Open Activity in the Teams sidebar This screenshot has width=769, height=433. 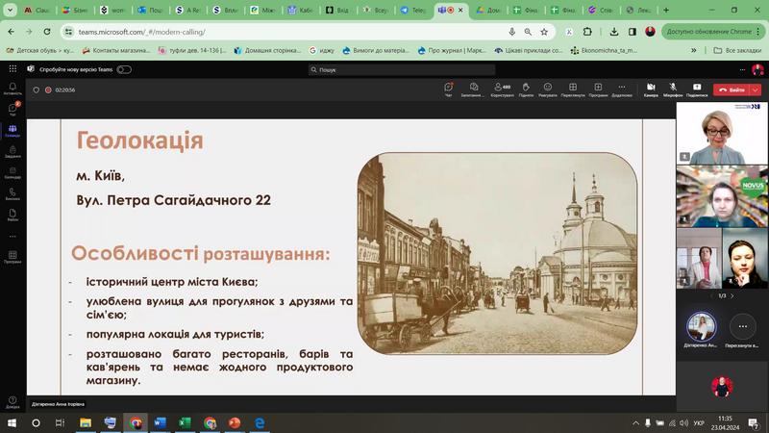(12, 89)
